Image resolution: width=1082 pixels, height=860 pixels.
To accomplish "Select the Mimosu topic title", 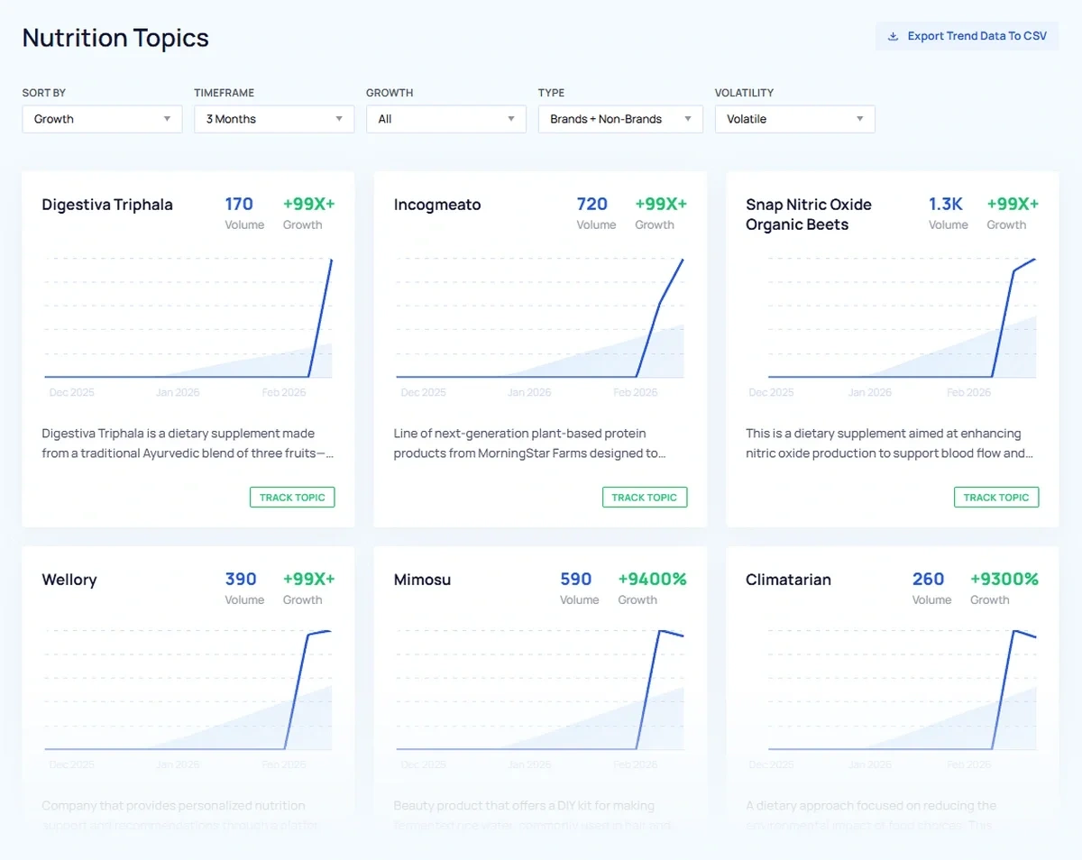I will pyautogui.click(x=422, y=580).
